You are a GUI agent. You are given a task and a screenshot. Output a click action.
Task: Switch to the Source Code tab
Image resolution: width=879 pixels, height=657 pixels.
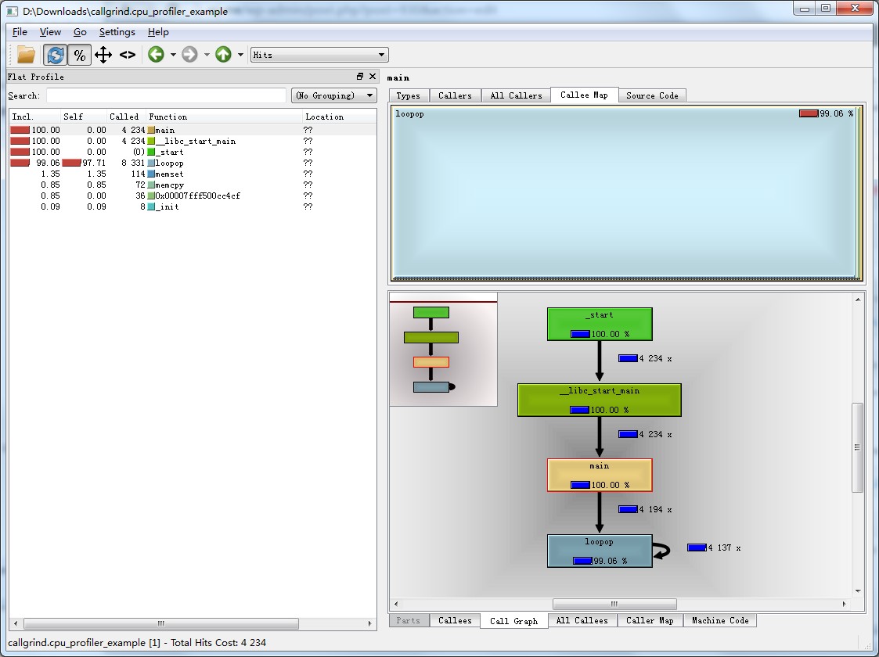click(651, 95)
